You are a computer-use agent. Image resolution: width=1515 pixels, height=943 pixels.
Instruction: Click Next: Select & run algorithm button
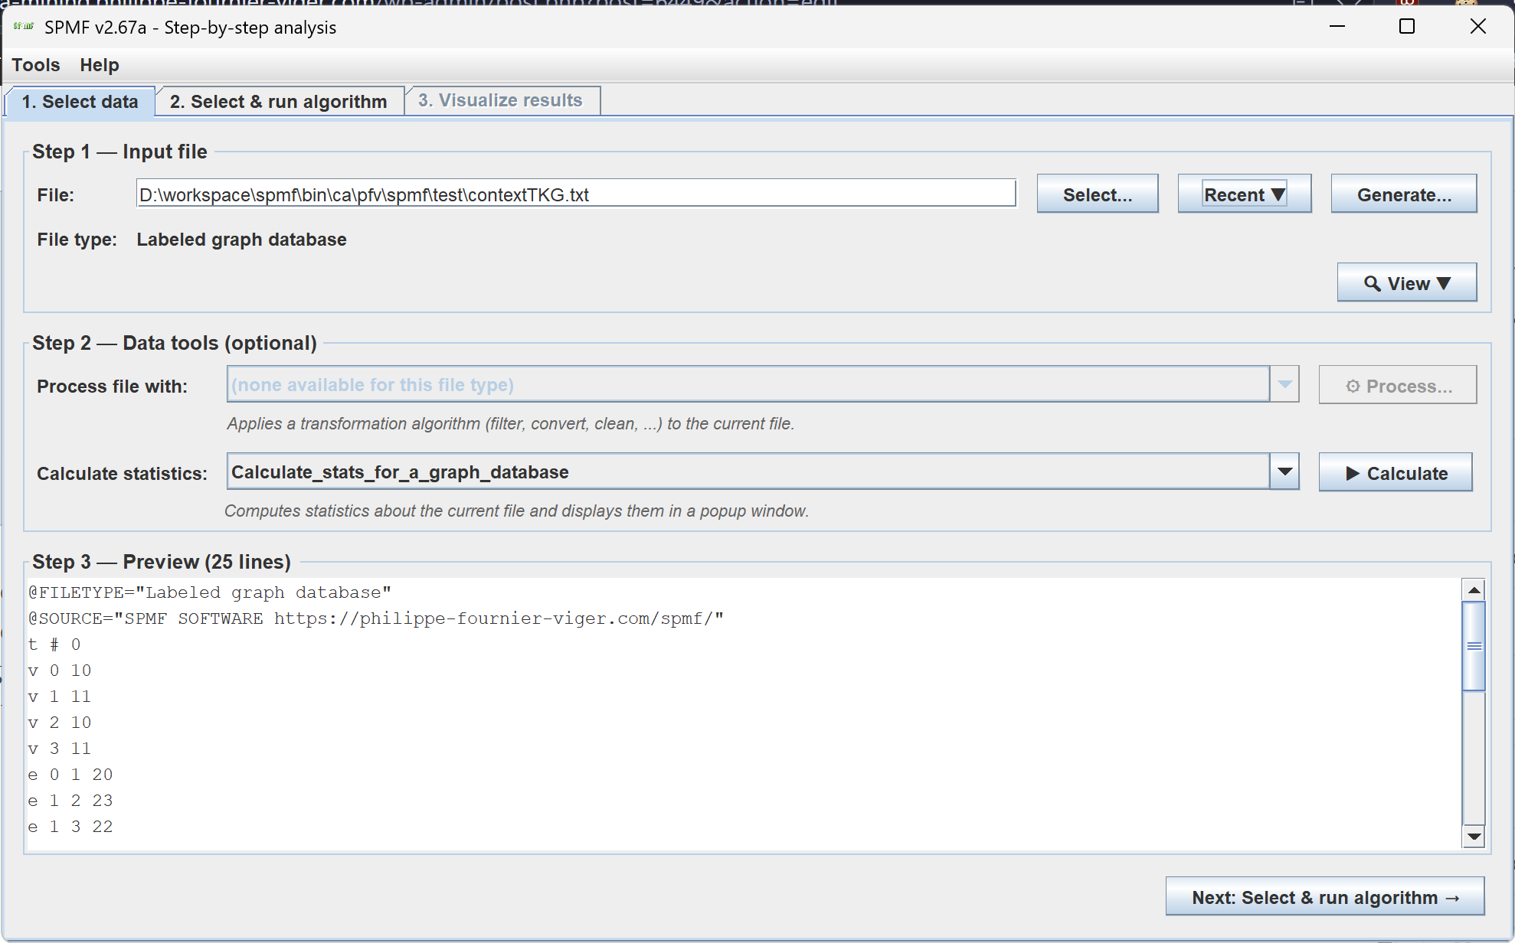[x=1325, y=897]
